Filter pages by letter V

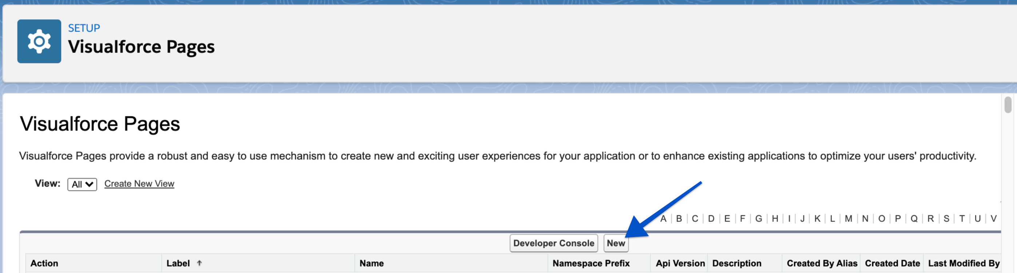click(x=993, y=218)
